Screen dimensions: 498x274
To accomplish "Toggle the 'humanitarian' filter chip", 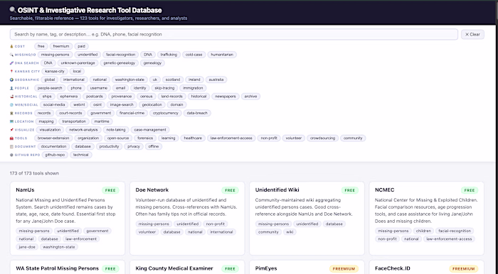I will [x=222, y=55].
